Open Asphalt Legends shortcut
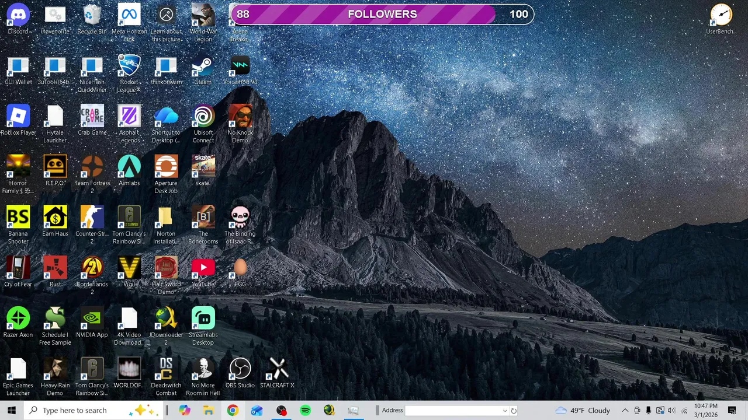 pyautogui.click(x=129, y=124)
